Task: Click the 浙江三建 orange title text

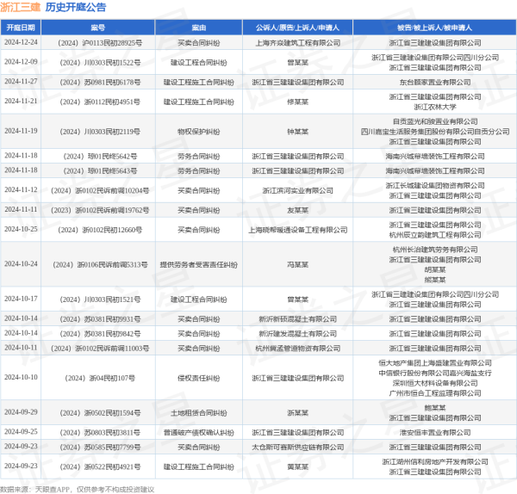Action: click(21, 7)
